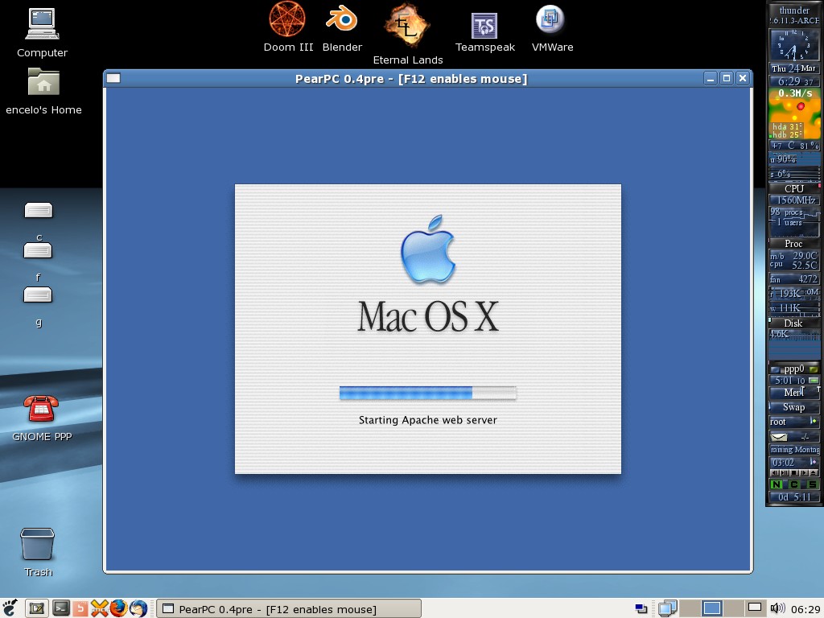
Task: Click the 1560MHz CPU frequency readout
Action: pyautogui.click(x=794, y=200)
